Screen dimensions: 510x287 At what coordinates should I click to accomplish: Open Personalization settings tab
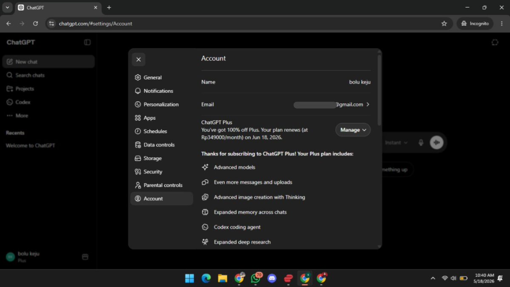coord(161,105)
